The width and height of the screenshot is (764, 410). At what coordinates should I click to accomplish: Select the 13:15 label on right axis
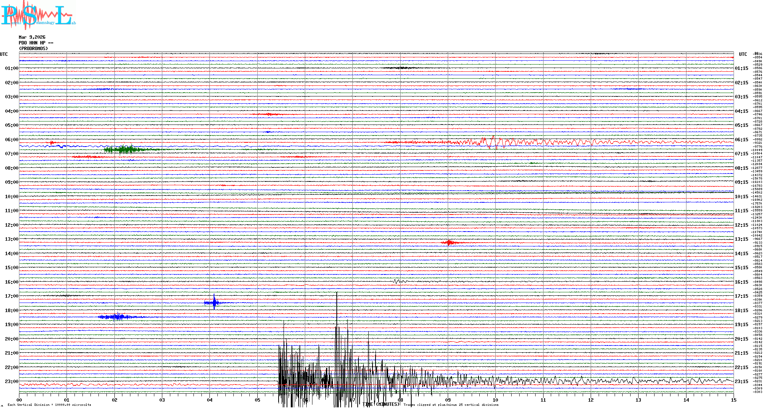[741, 239]
